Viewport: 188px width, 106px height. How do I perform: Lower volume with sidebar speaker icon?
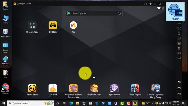pos(179,24)
